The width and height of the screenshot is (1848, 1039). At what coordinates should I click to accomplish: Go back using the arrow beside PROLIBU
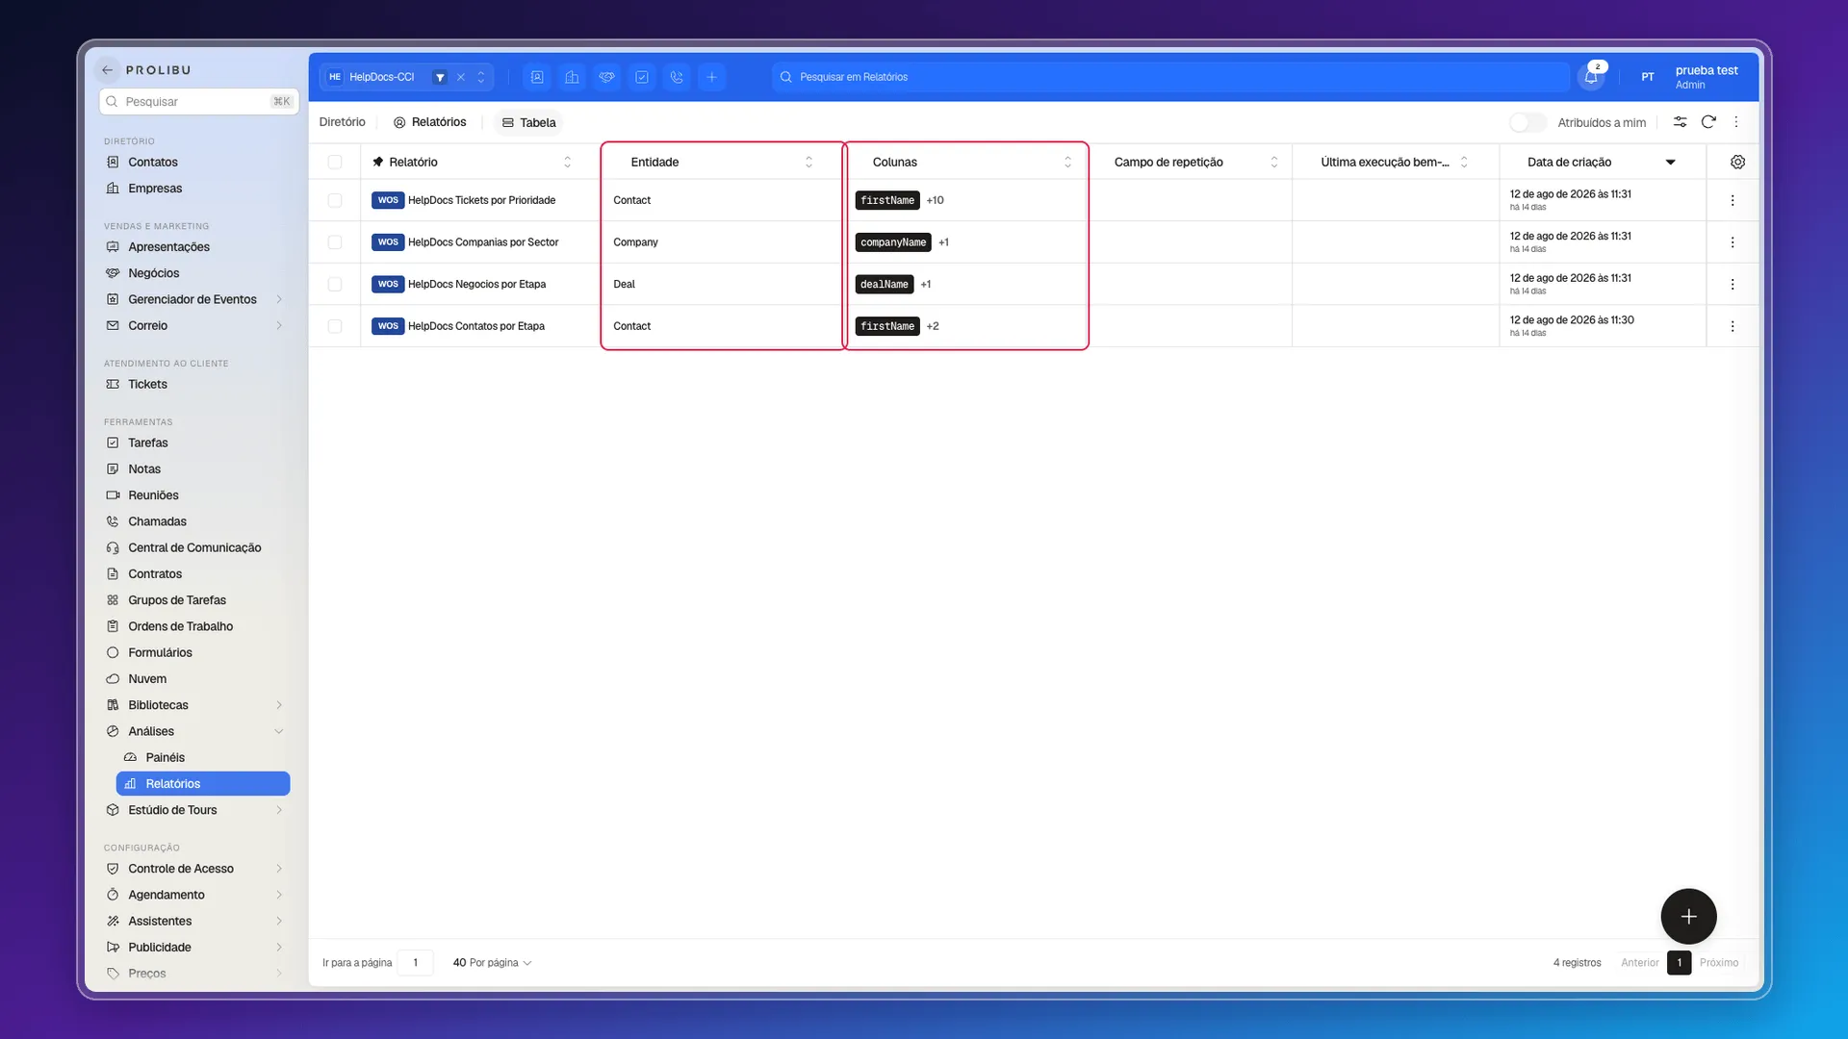[x=108, y=70]
